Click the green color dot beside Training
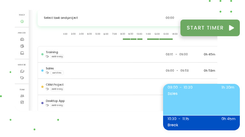Image resolution: width=245 pixels, height=137 pixels. click(42, 54)
